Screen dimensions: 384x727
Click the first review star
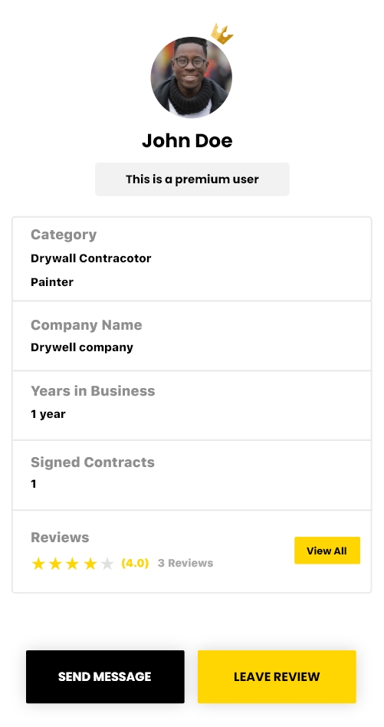38,564
